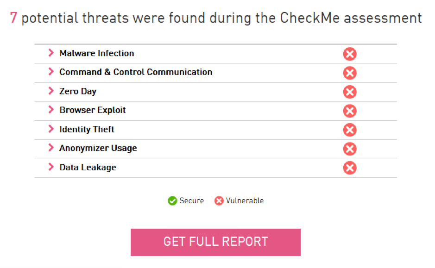This screenshot has width=435, height=268.
Task: Click the vulnerable icon in Browser Exploit row
Action: 350,111
